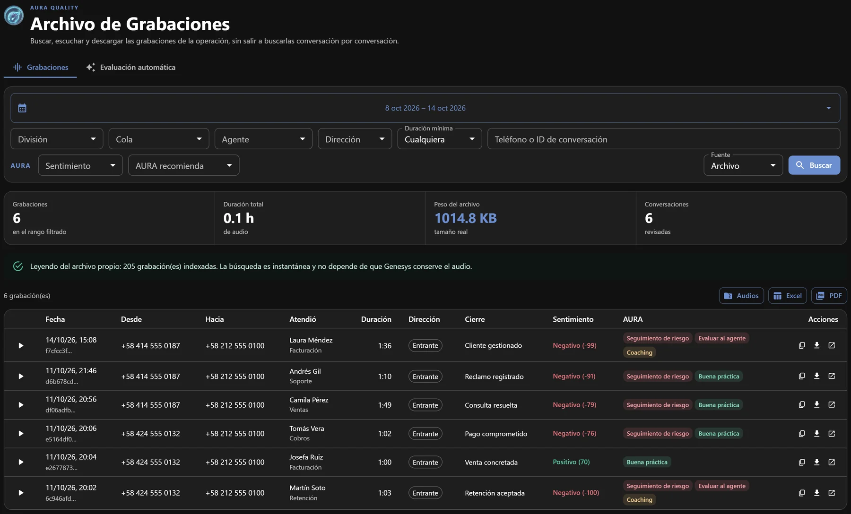Click the 'd6b678cd...' recording ID
The height and width of the screenshot is (514, 851).
coord(62,382)
